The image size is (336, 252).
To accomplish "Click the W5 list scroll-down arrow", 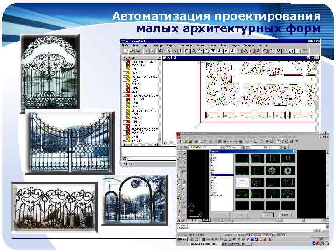I will point(159,141).
